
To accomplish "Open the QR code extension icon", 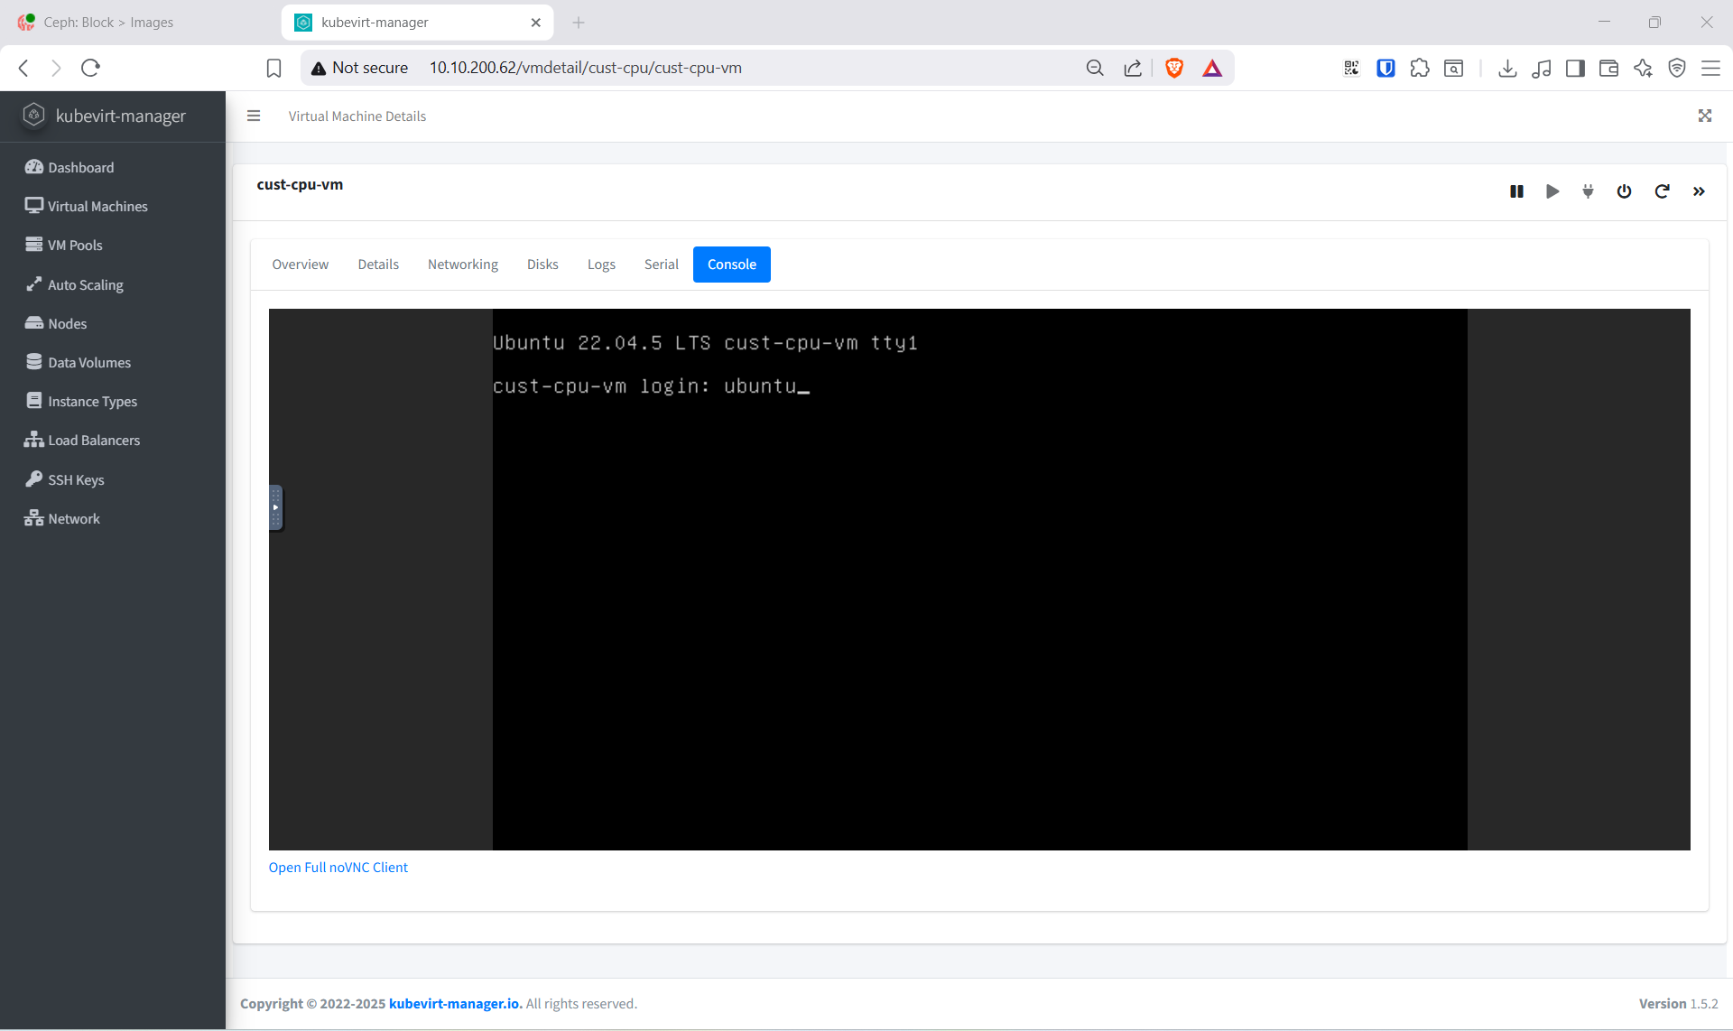I will 1351,68.
